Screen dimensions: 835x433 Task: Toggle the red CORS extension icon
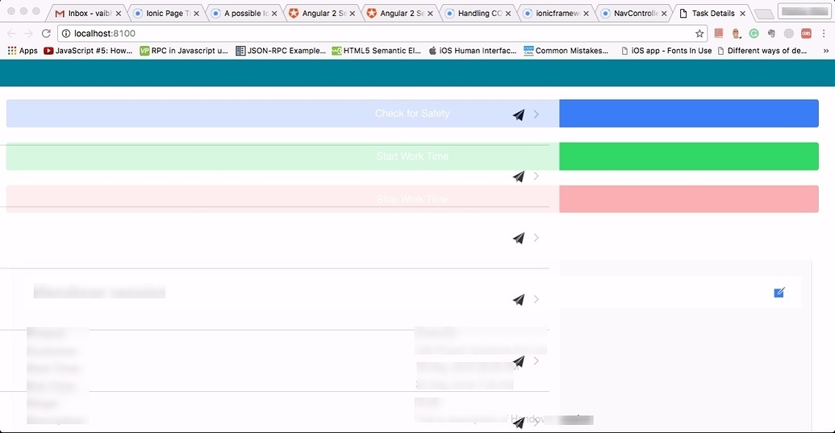pyautogui.click(x=806, y=34)
